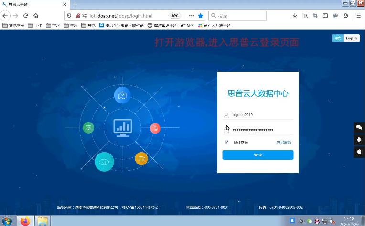Click the map marker icon in diagram
365x226 pixels.
[122, 95]
